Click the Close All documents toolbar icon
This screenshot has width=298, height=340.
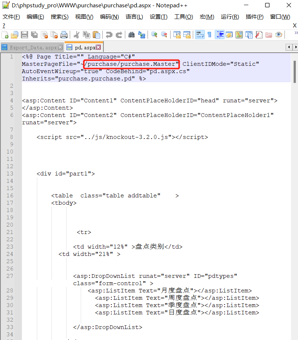[54, 35]
